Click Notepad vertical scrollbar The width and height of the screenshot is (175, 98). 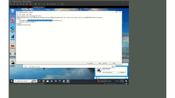pos(121,38)
